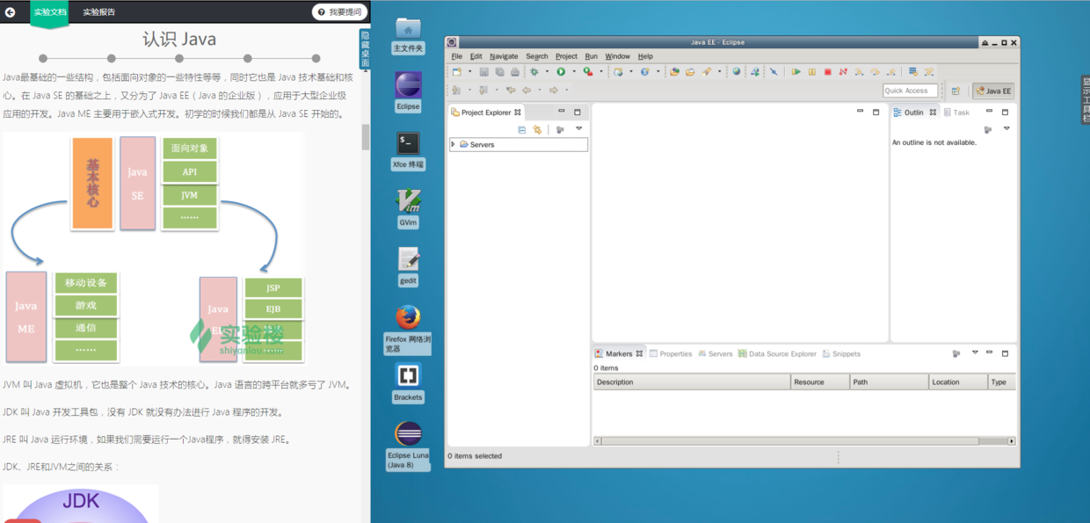Click the Forward navigation arrow in Eclipse
The height and width of the screenshot is (523, 1090).
[553, 90]
